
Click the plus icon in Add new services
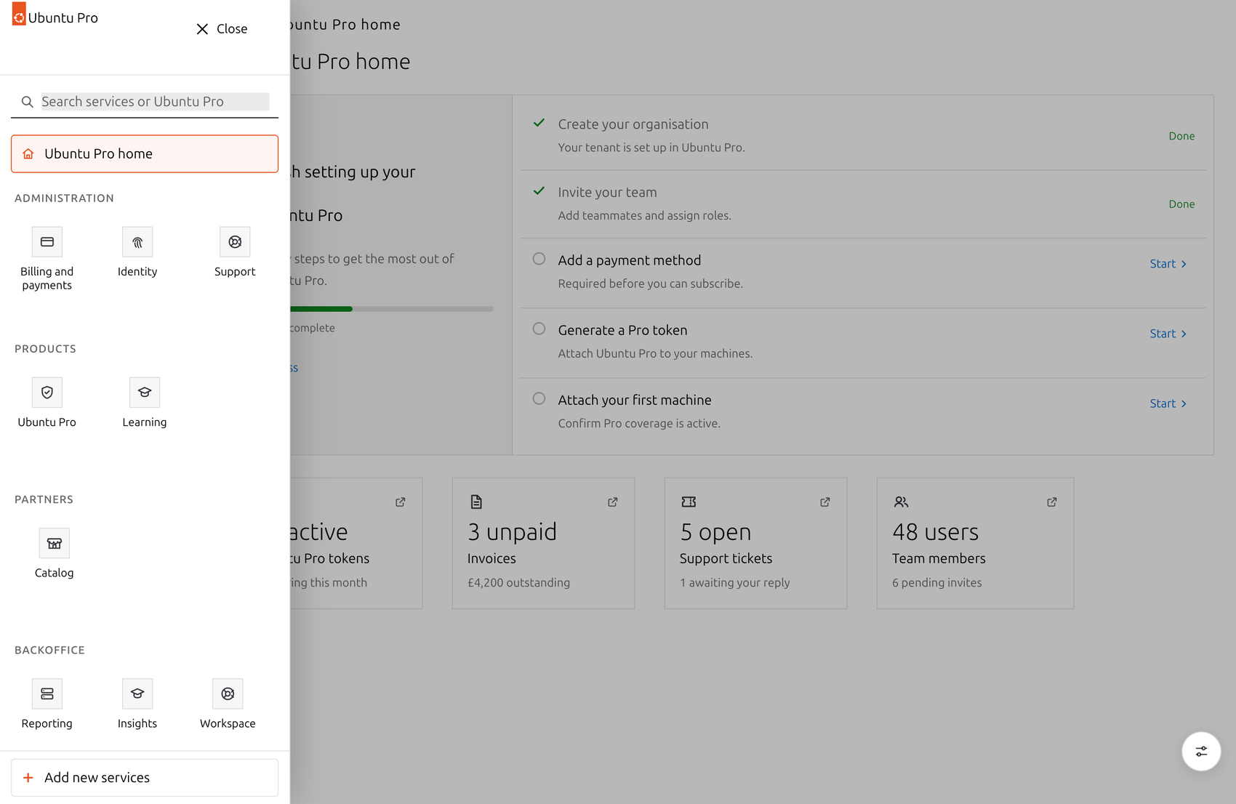(x=28, y=778)
